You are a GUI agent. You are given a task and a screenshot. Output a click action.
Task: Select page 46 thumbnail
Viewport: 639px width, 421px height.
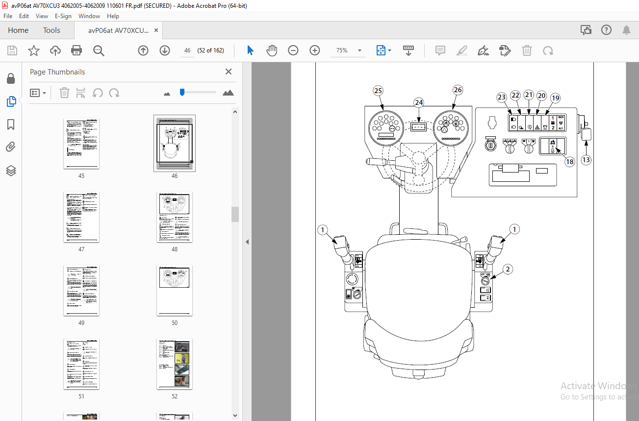click(x=175, y=144)
